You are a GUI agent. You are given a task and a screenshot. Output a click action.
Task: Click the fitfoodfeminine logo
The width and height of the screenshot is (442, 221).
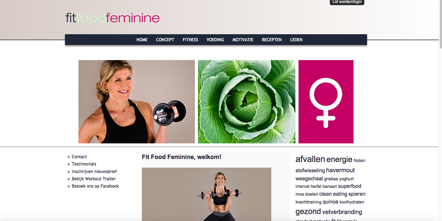pos(112,18)
